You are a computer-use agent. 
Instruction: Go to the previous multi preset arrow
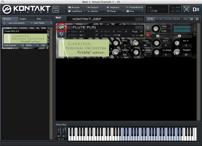coord(137,19)
